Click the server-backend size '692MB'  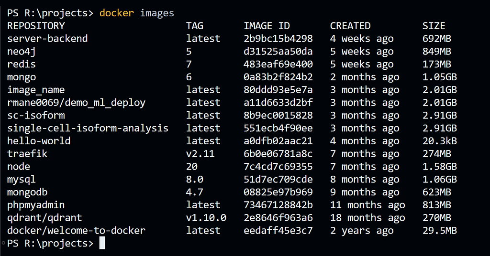coord(436,39)
